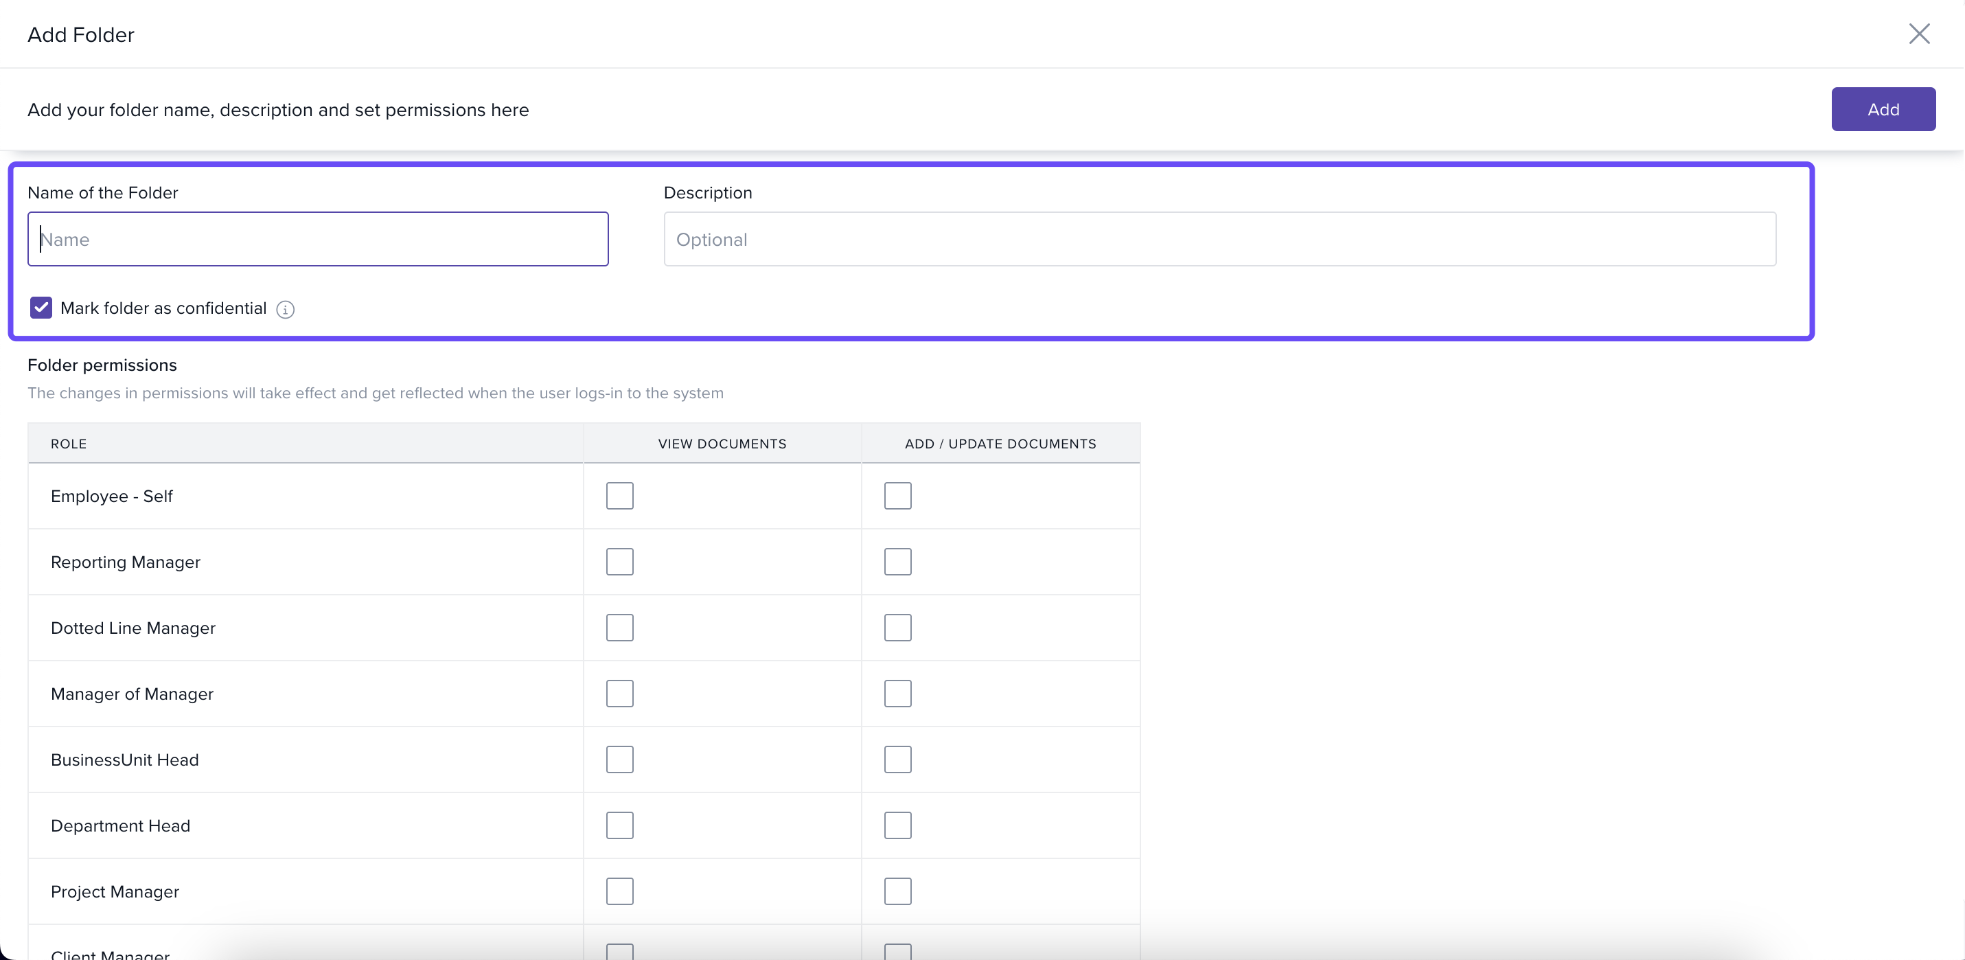Check View Documents for Reporting Manager
This screenshot has width=1965, height=960.
coord(619,562)
